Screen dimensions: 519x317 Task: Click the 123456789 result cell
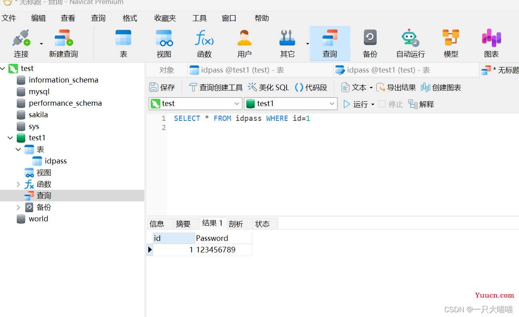click(x=224, y=250)
